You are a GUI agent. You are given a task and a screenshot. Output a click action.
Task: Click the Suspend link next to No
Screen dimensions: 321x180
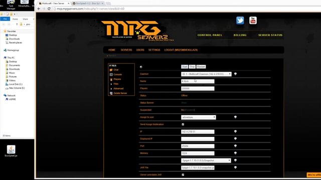(190, 110)
